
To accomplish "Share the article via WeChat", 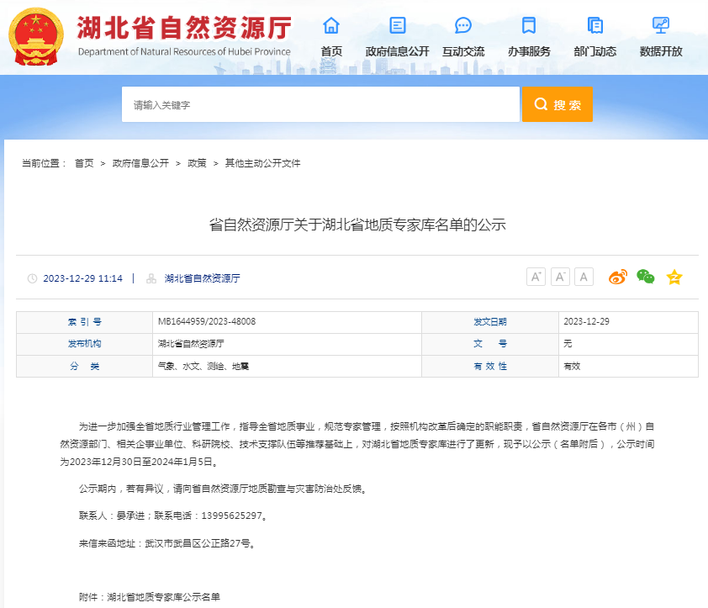I will pyautogui.click(x=645, y=277).
